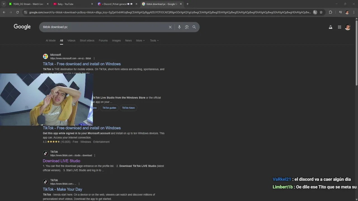Image resolution: width=358 pixels, height=201 pixels.
Task: Click the TikTok favicon for the studio result
Action: tap(45, 153)
